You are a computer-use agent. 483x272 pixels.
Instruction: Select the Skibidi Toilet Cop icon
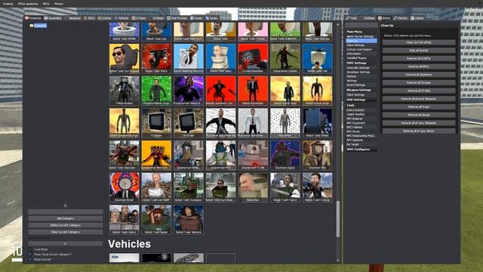point(156,32)
